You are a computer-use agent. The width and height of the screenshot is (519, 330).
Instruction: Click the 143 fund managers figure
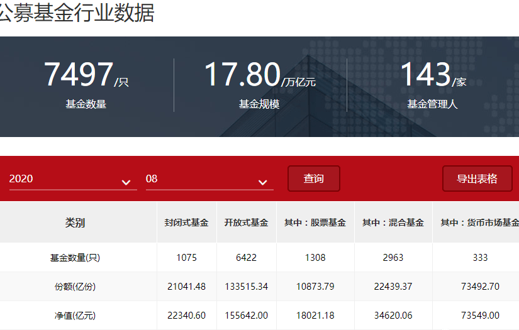point(426,74)
